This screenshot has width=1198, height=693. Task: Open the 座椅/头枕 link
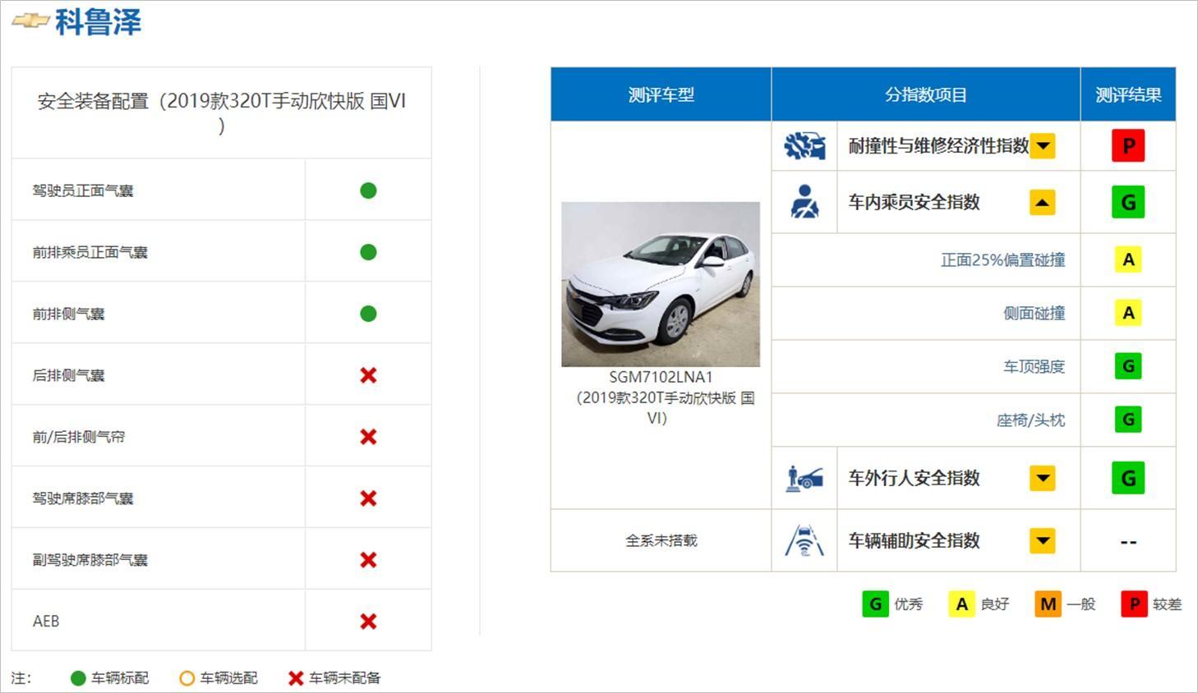[x=1030, y=420]
